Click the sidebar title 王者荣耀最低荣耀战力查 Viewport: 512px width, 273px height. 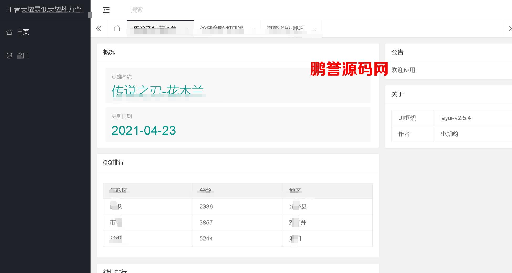click(x=44, y=9)
